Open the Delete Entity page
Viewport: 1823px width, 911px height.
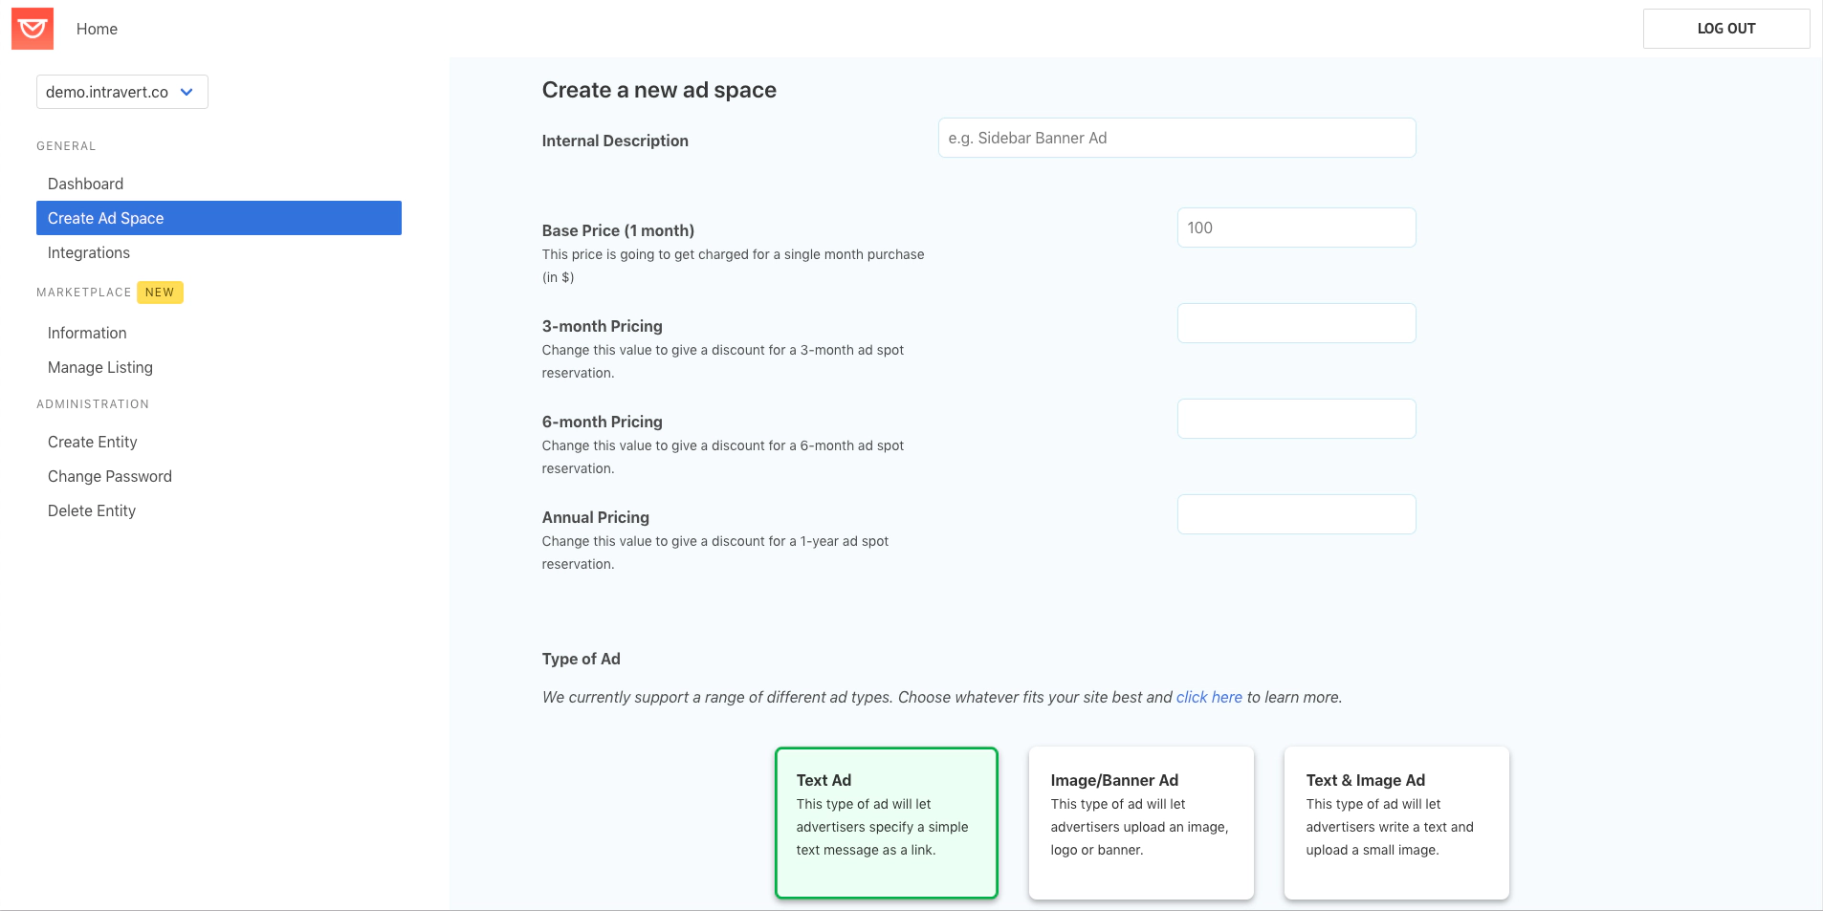[x=92, y=510]
